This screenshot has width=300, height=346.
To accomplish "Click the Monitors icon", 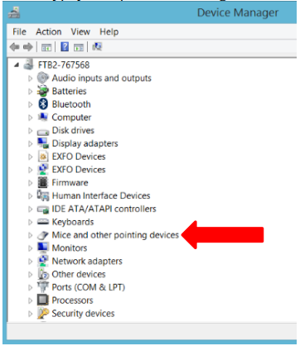I will [x=43, y=247].
